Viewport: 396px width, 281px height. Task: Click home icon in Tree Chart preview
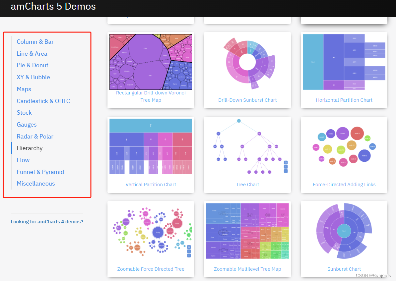point(286,163)
